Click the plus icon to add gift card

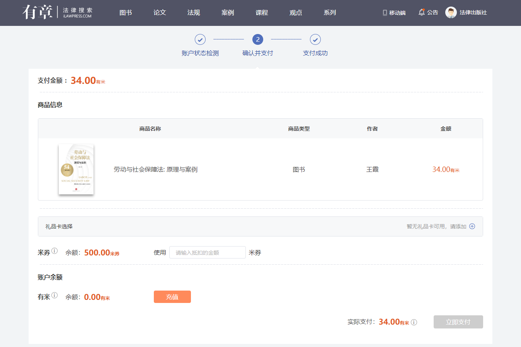tap(472, 226)
